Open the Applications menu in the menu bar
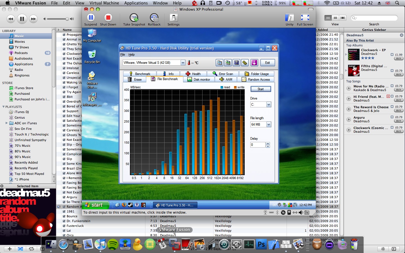This screenshot has width=405, height=253. click(x=136, y=3)
